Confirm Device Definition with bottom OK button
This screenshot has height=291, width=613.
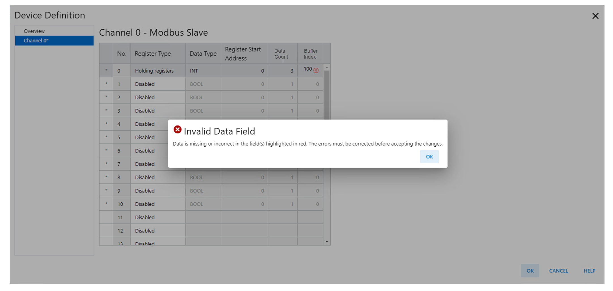[x=530, y=271]
